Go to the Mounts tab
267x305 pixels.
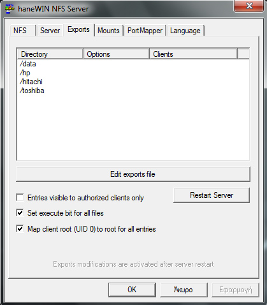[108, 31]
